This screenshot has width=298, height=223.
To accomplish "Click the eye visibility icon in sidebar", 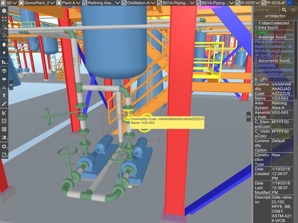I will pyautogui.click(x=4, y=79).
